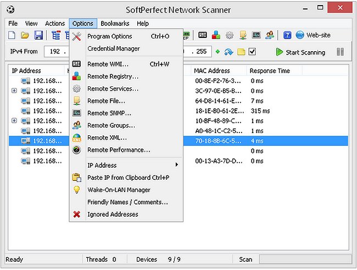
Task: Click the Open folder toolbar icon
Action: (25, 35)
